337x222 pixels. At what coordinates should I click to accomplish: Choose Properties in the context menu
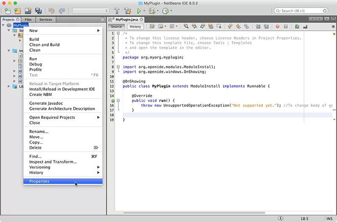[63, 182]
